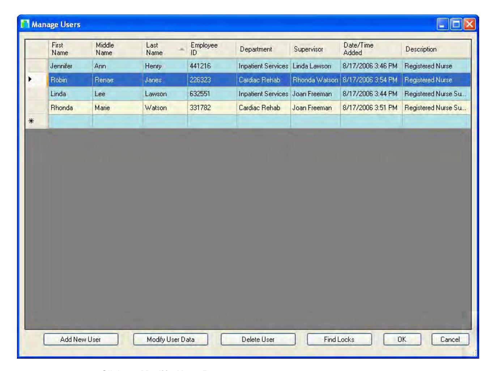This screenshot has height=371, width=494.
Task: Select the Linda first name cell
Action: tap(70, 94)
